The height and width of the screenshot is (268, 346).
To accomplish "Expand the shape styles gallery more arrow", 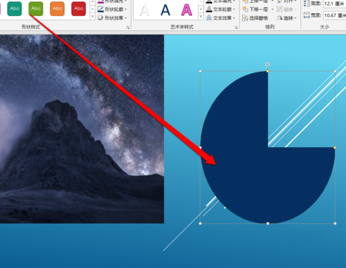I will coord(92,17).
